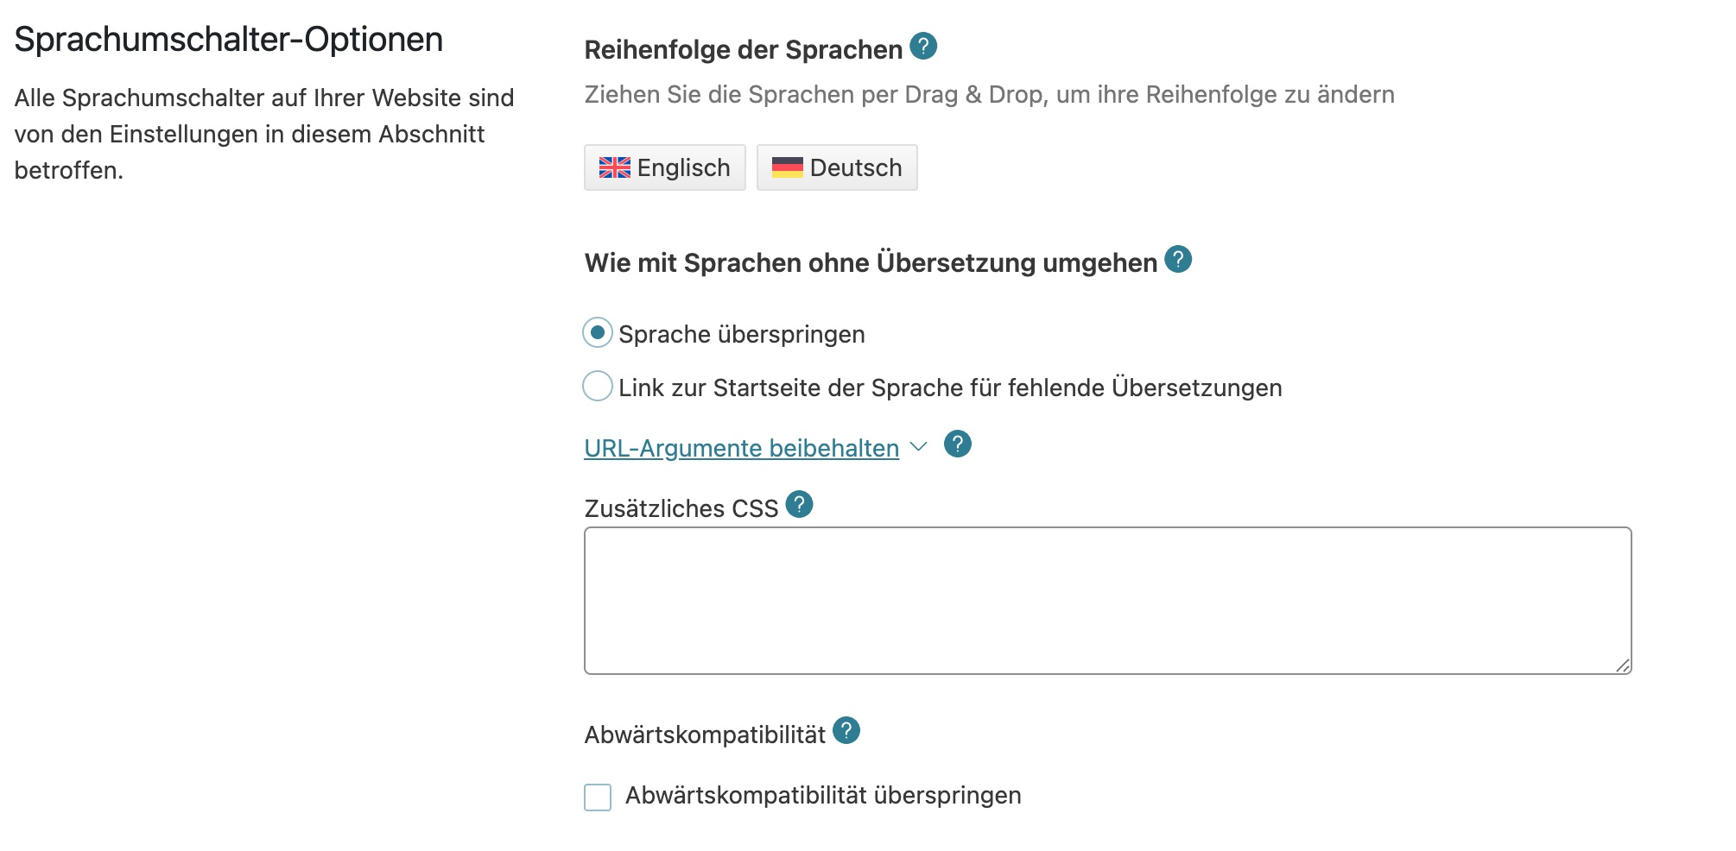The width and height of the screenshot is (1736, 851).
Task: Click the UK flag icon
Action: (615, 167)
